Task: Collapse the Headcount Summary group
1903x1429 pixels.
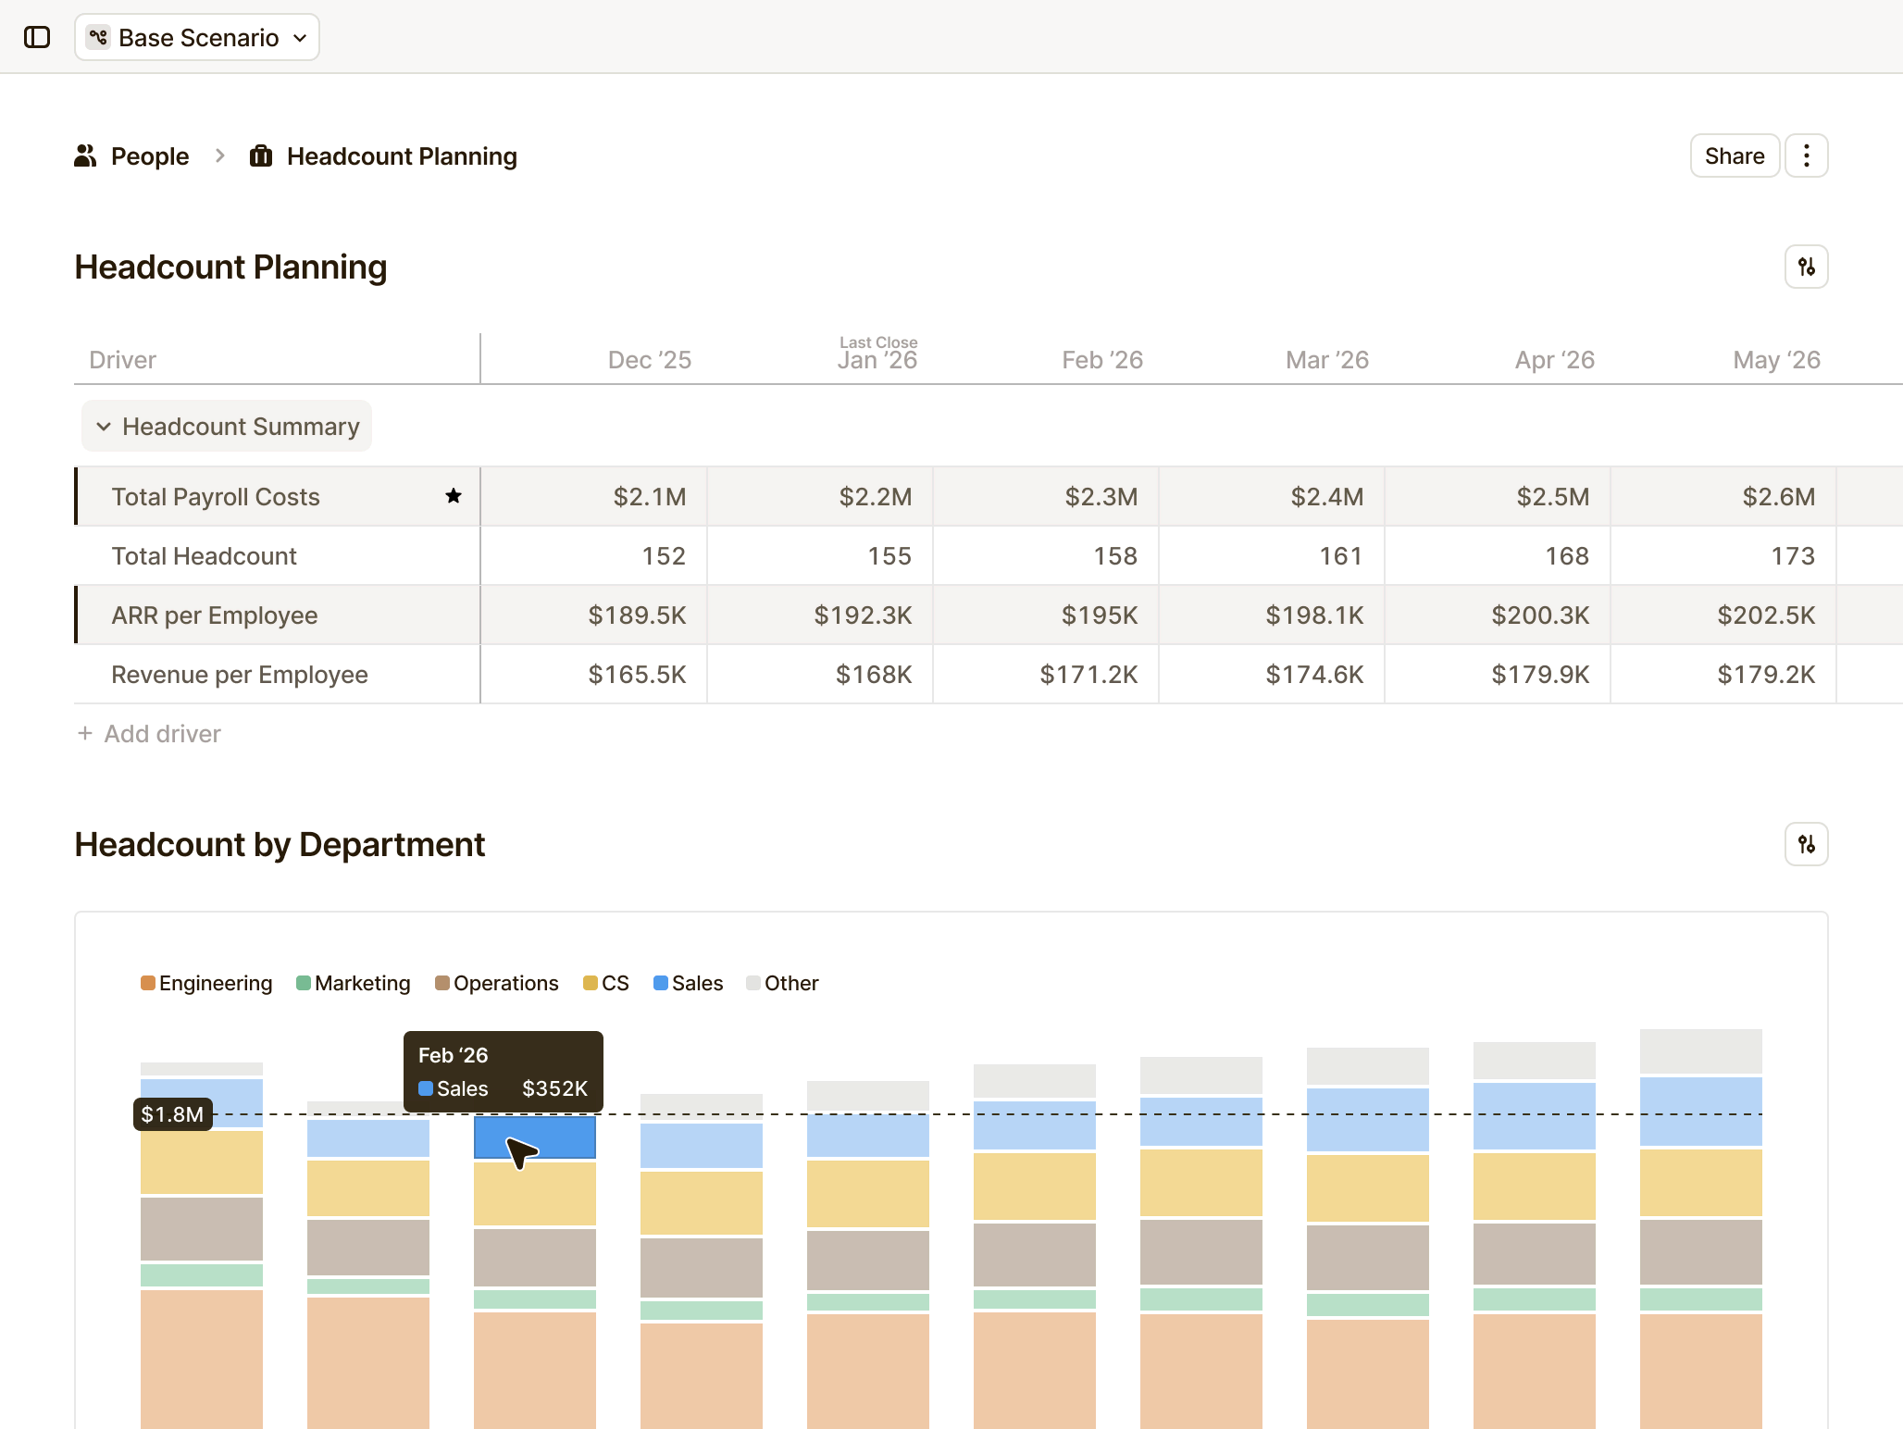Action: tap(104, 426)
